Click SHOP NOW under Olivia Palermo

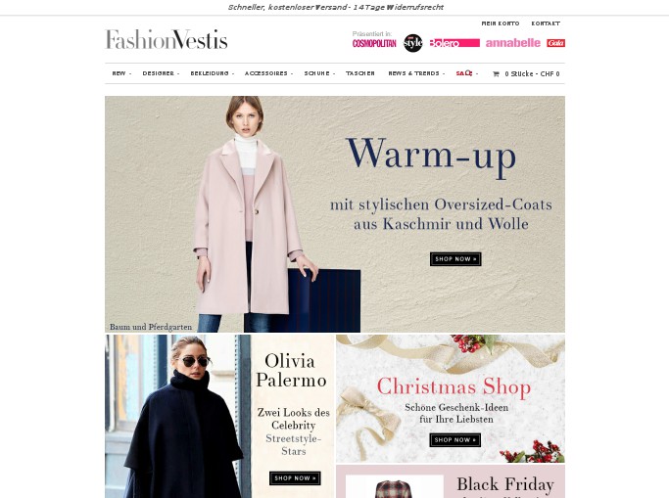pos(295,478)
